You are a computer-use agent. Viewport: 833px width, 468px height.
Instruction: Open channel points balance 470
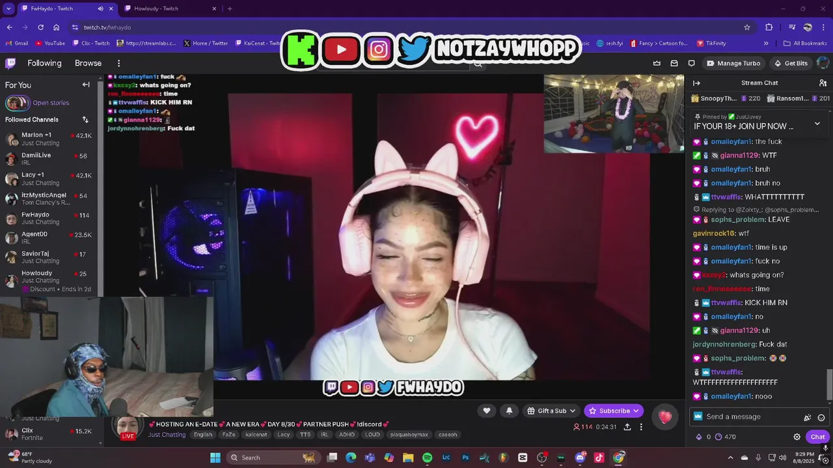point(725,437)
